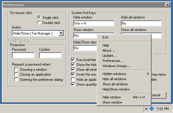Image resolution: width=173 pixels, height=113 pixels.
Task: Open Preferences... from tray menu
Action: (124, 61)
